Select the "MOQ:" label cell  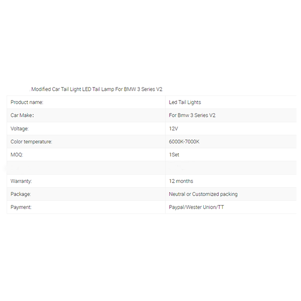click(17, 155)
